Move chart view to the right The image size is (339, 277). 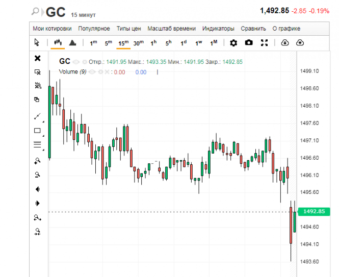(x=37, y=203)
